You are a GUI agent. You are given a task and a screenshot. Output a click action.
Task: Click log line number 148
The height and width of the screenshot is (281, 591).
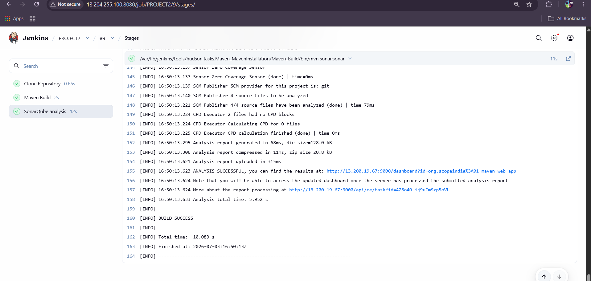[x=131, y=105]
